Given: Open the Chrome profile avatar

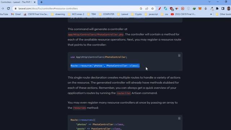Looking at the screenshot, I should [229, 9].
